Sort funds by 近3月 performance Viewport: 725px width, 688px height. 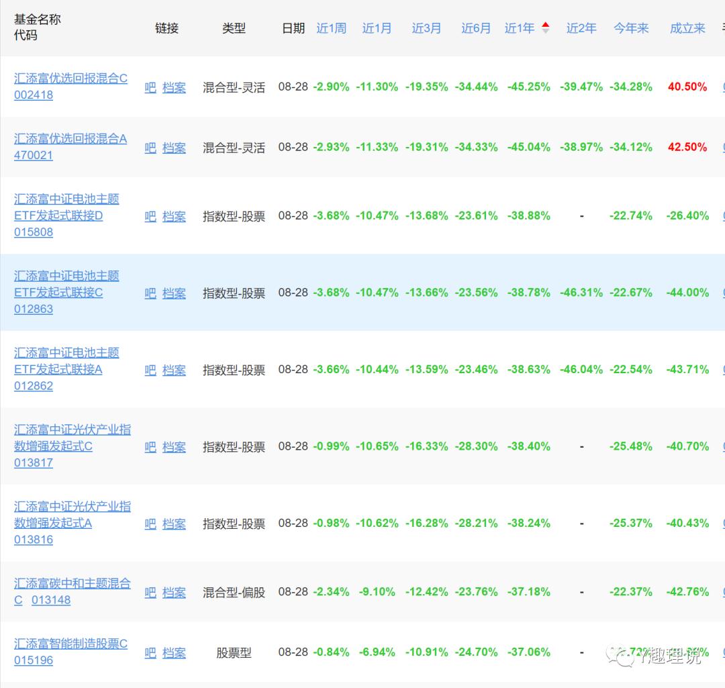(x=426, y=28)
